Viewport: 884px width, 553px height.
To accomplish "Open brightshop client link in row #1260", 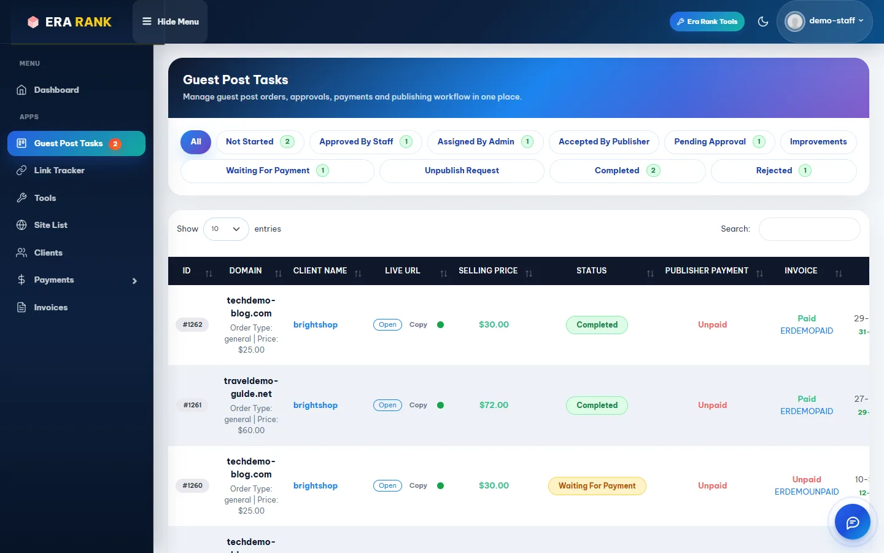I will coord(316,485).
